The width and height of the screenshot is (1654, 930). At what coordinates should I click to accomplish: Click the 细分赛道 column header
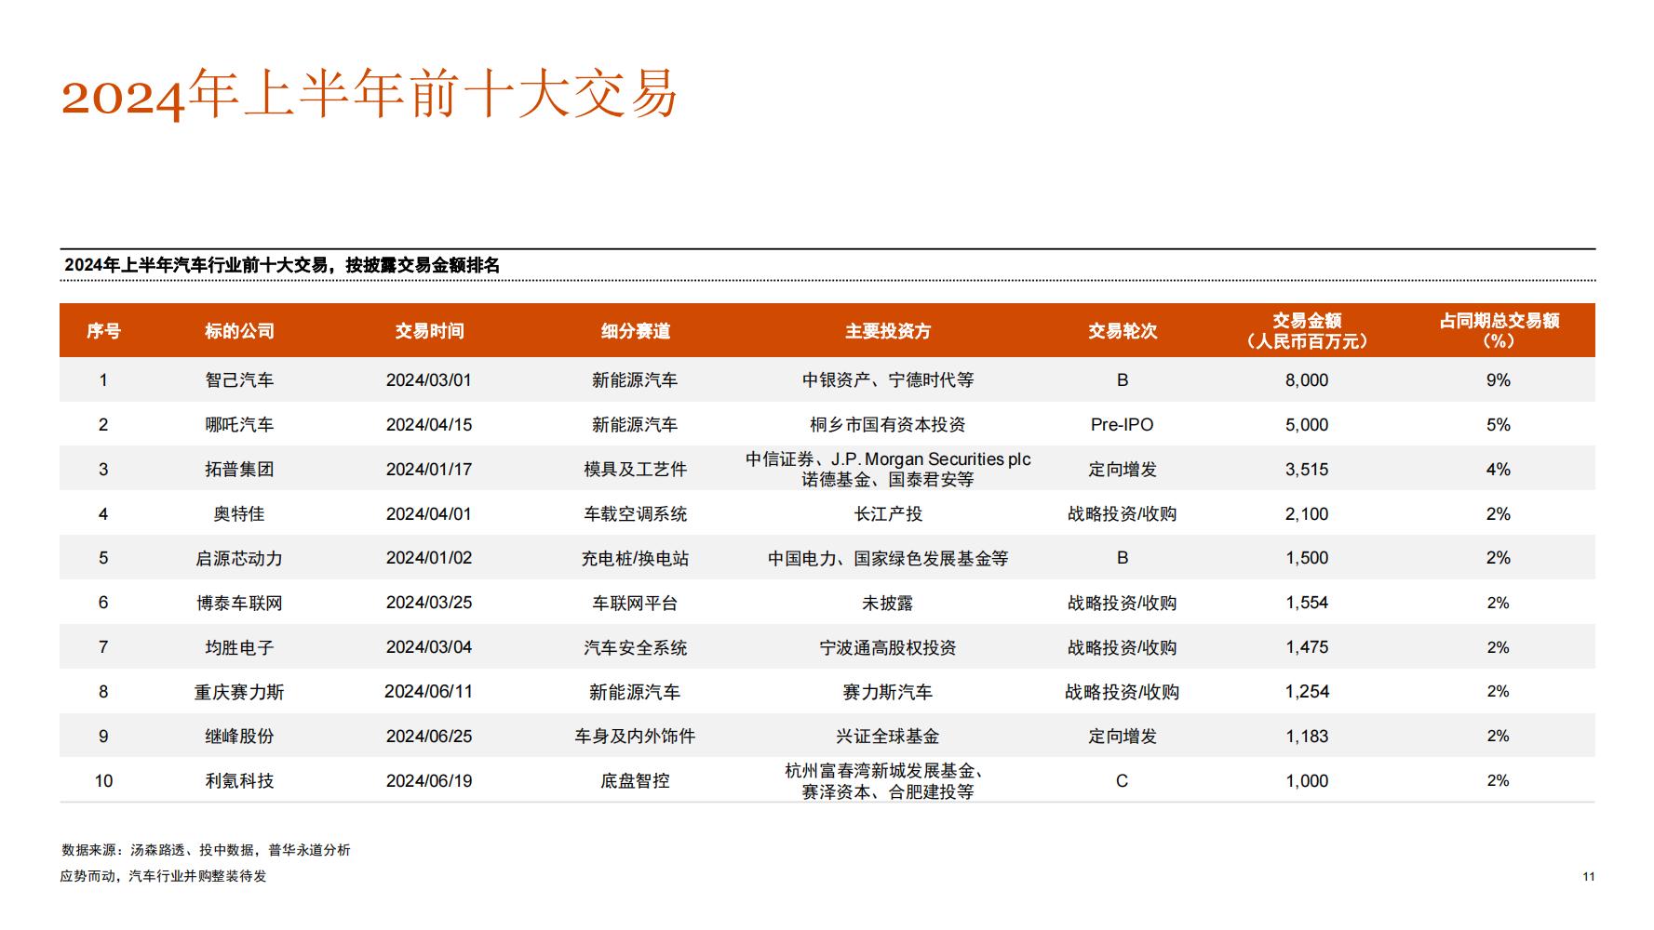click(x=635, y=331)
